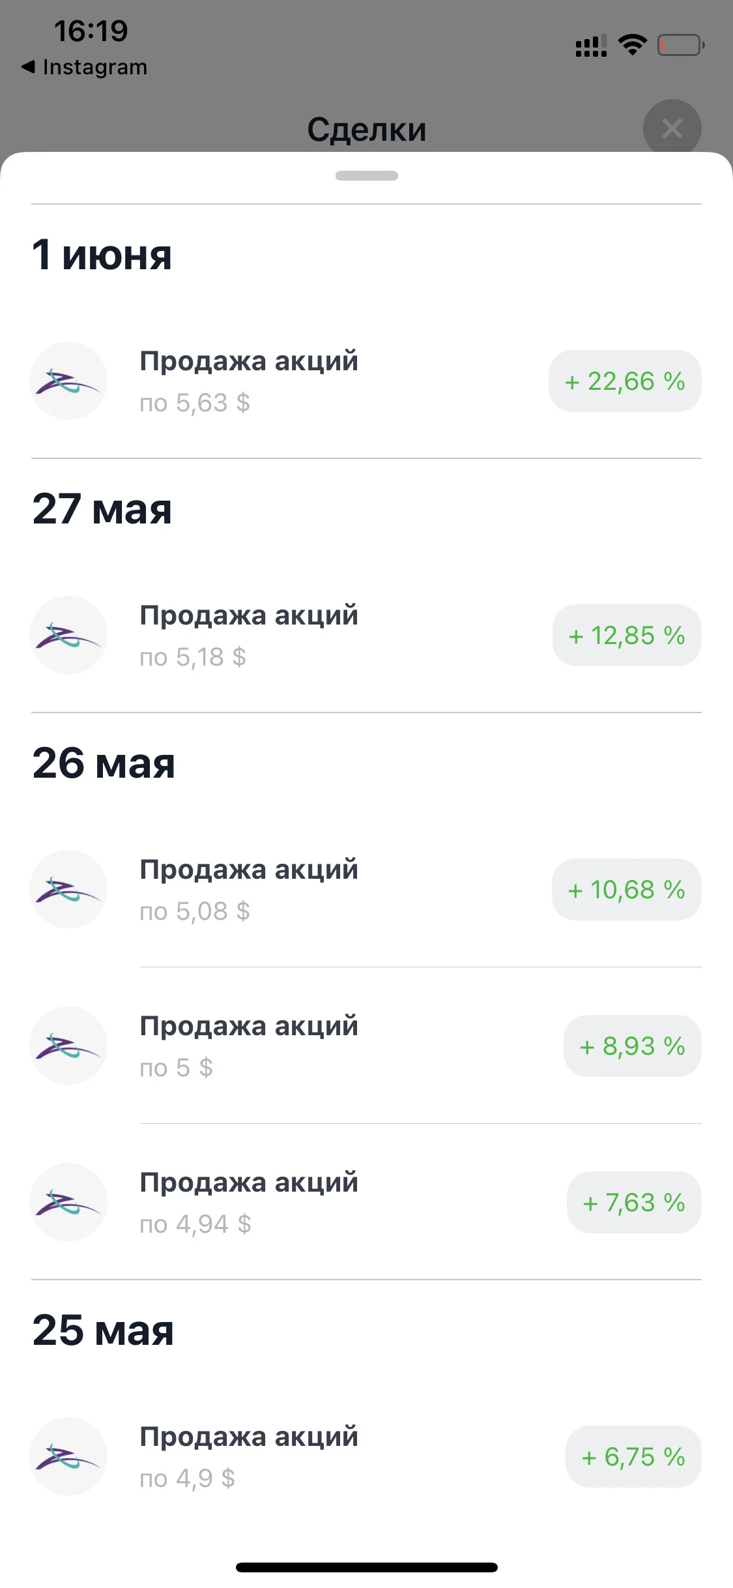Tap the stock logo for the 4,94 $ sale
Image resolution: width=733 pixels, height=1588 pixels.
(x=68, y=1202)
